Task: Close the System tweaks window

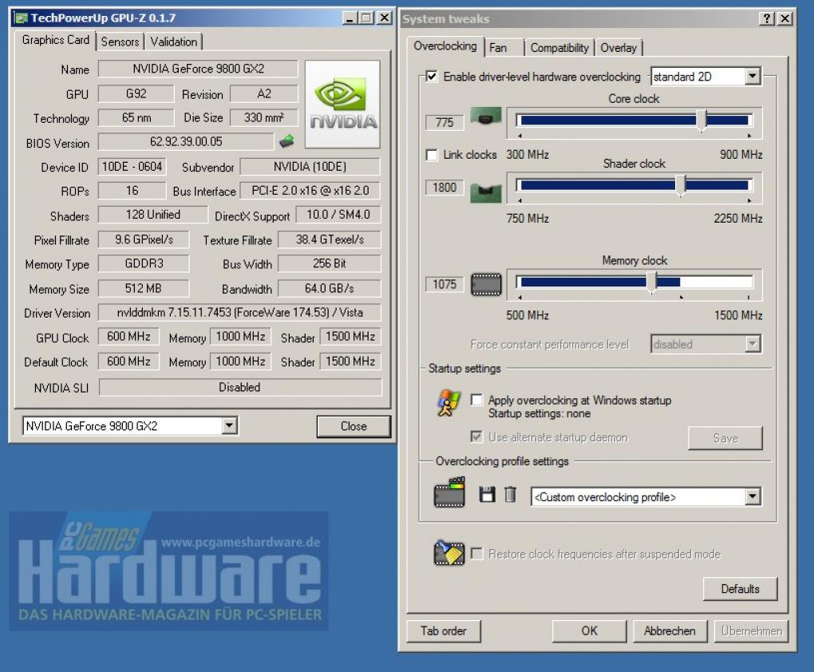Action: point(785,18)
